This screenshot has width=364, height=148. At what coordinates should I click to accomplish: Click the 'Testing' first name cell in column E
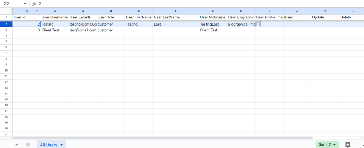point(139,24)
